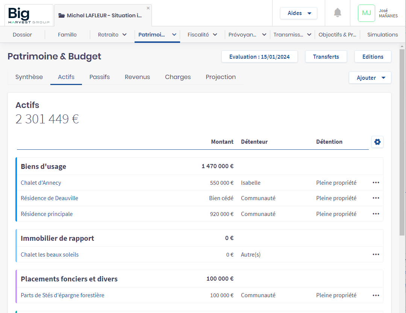Switch to the Passifs tab
406x313 pixels.
tap(100, 77)
